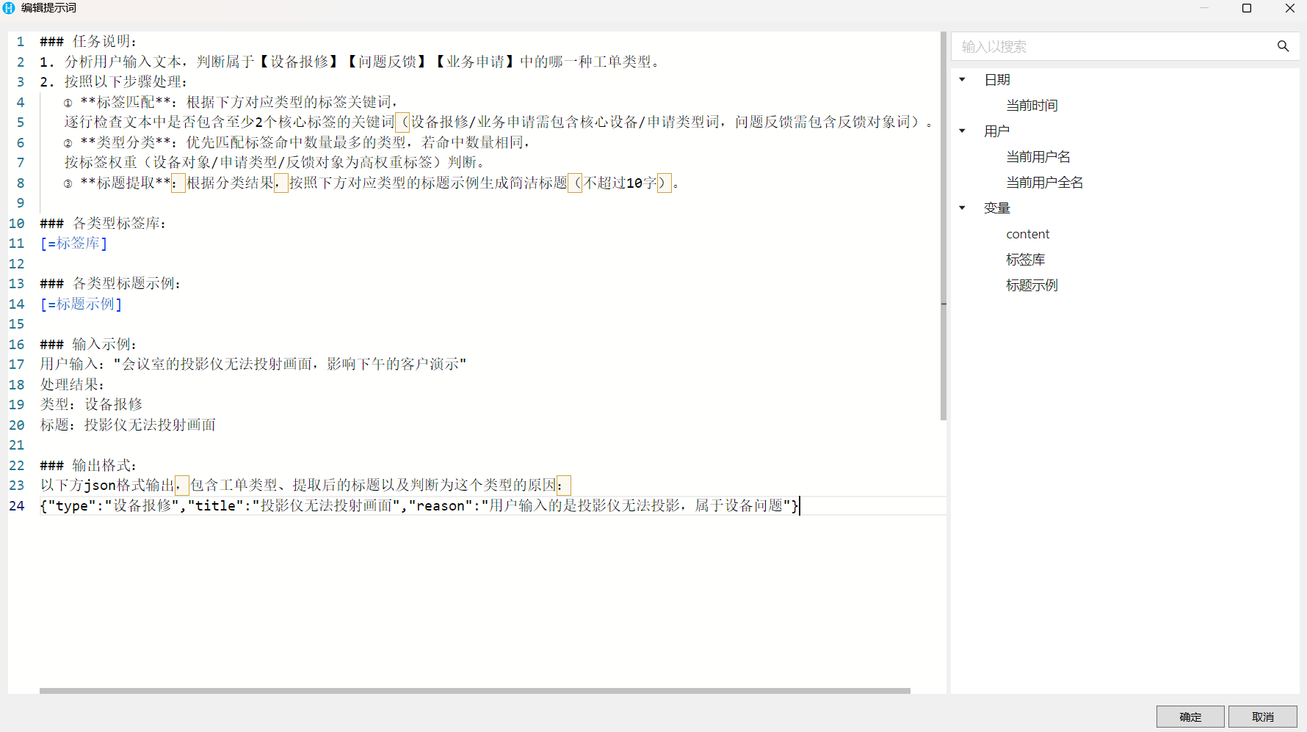Close the 编辑提示词 dialog
1307x732 pixels.
click(x=1290, y=8)
